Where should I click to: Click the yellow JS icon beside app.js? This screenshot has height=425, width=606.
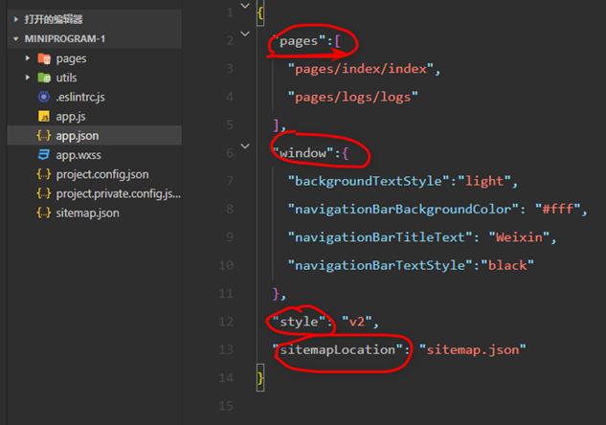(x=43, y=116)
